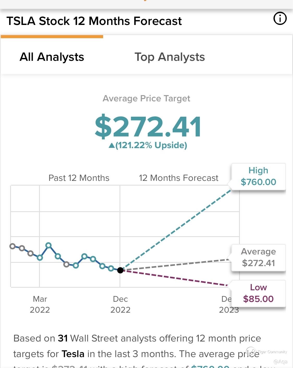Viewport: 293px width, 368px height.
Task: Open the info icon beside forecast title
Action: coord(280,18)
